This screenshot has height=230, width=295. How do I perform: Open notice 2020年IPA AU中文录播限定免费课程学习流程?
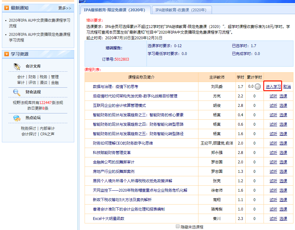[x=40, y=37]
